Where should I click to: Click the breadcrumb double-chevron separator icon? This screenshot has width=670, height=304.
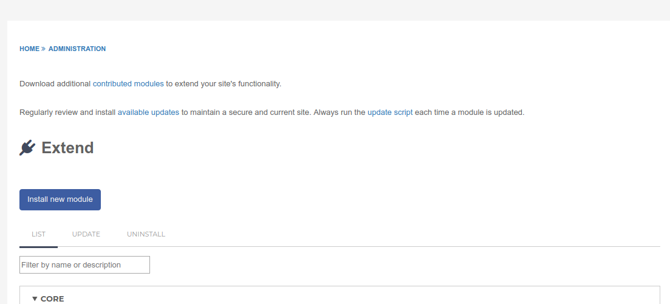click(x=44, y=49)
